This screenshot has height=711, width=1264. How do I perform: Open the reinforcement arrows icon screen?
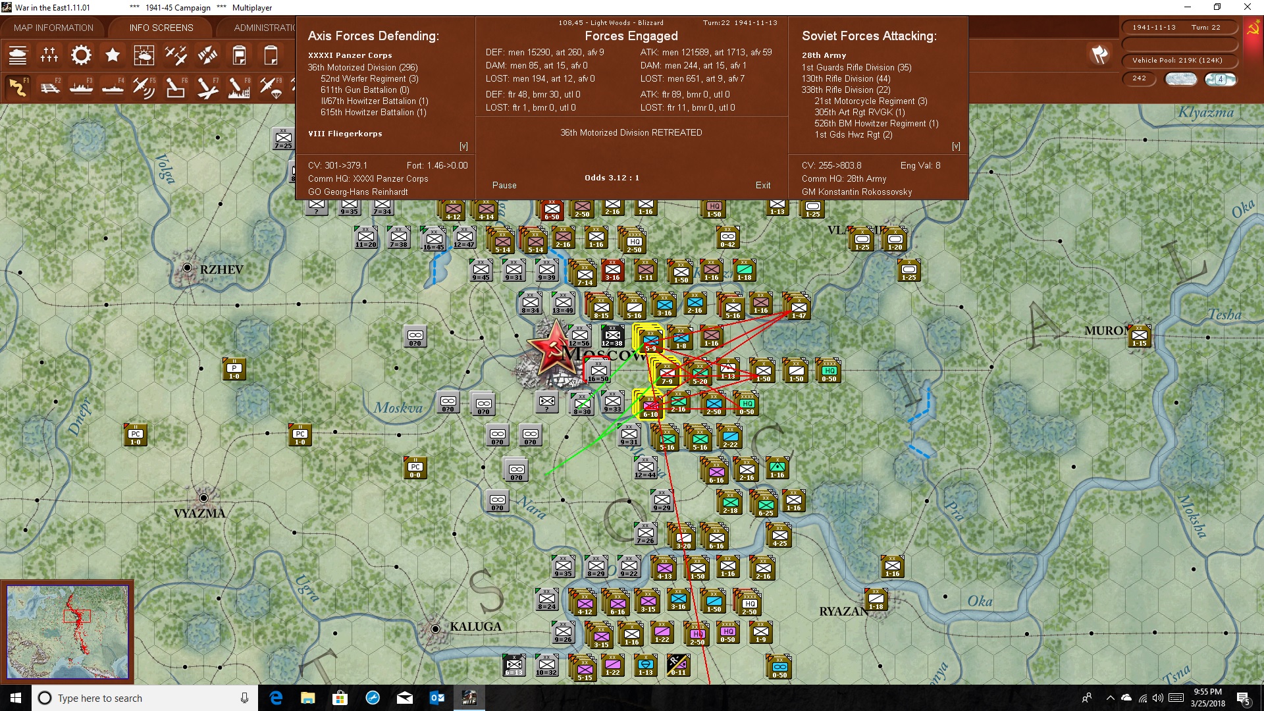[x=207, y=55]
